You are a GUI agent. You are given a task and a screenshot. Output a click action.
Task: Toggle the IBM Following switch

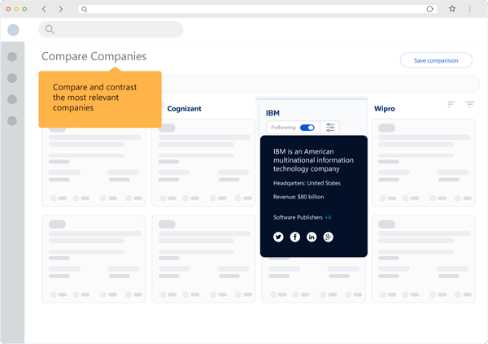[x=307, y=128]
